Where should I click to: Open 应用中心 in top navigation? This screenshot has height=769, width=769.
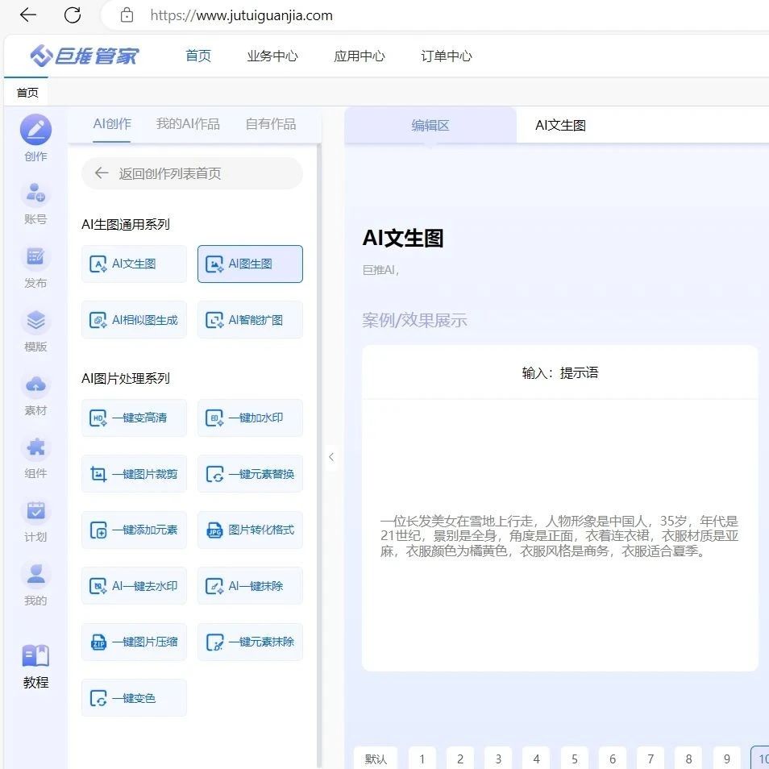(x=359, y=56)
